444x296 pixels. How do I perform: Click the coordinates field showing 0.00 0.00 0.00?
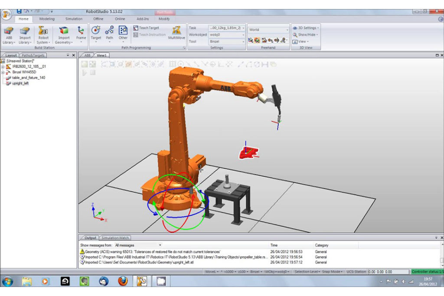point(389,272)
